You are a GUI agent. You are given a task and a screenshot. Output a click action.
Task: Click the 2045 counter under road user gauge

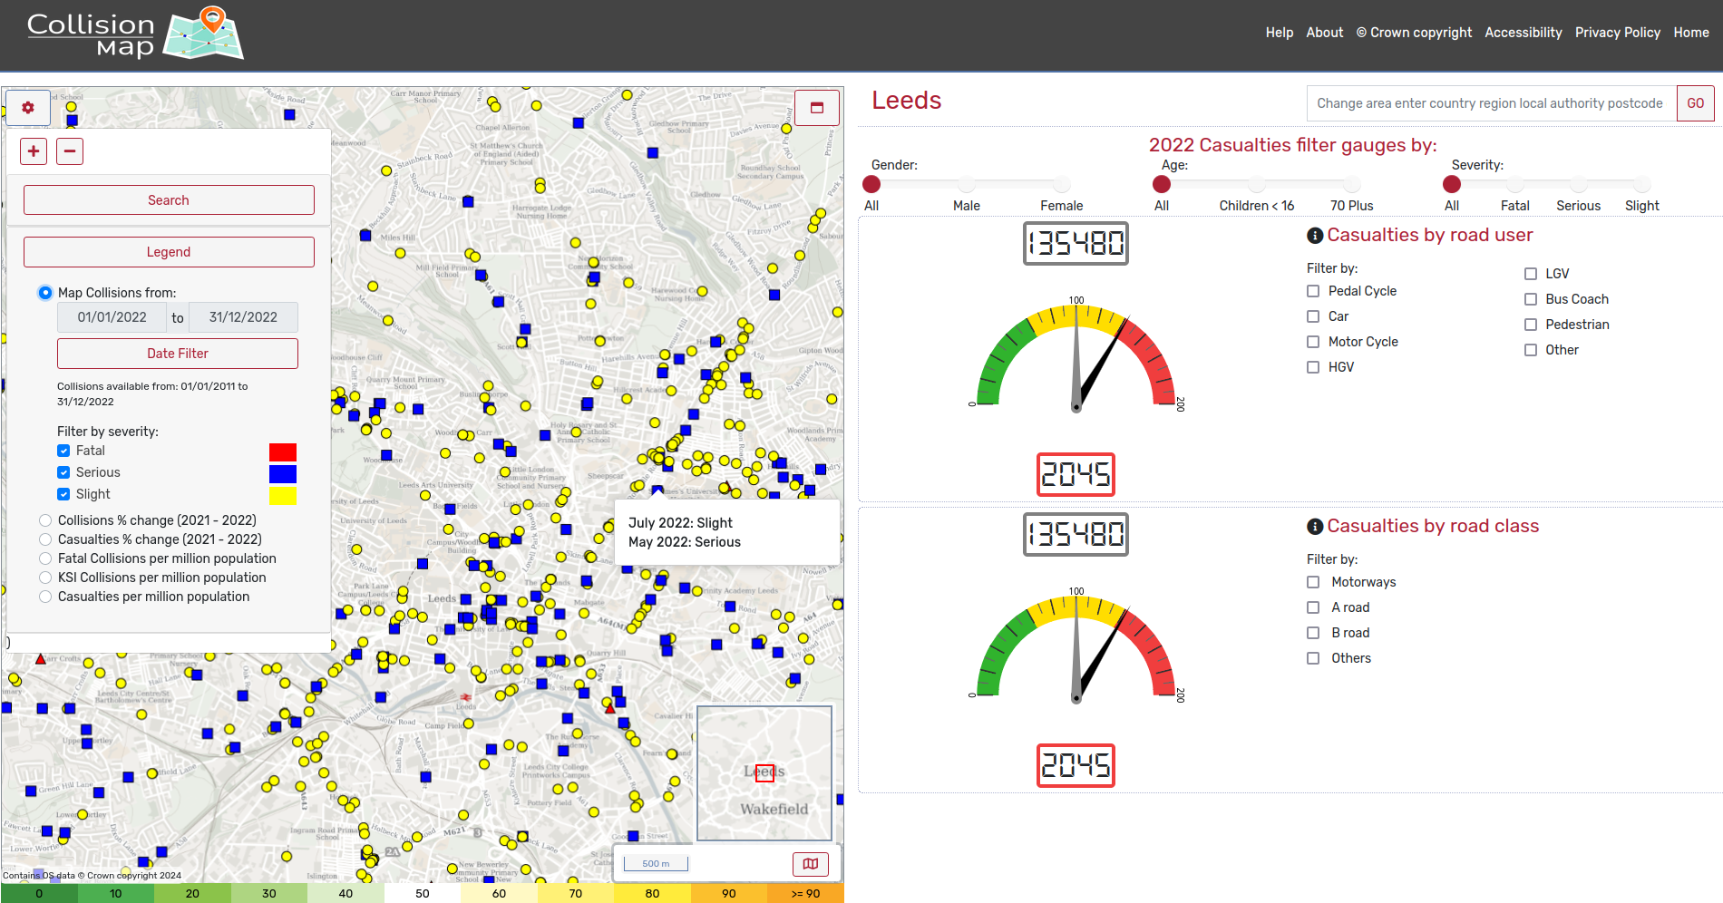[x=1076, y=474]
